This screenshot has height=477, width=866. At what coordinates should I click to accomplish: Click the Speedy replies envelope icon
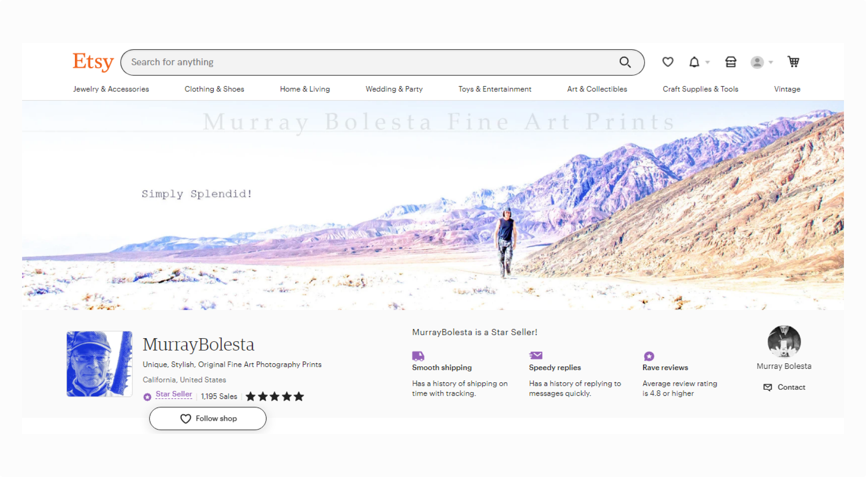point(536,355)
